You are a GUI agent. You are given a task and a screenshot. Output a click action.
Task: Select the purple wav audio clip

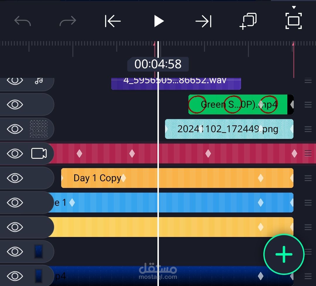[176, 83]
